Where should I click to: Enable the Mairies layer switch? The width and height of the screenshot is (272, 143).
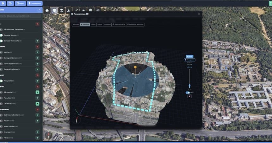[1, 52]
